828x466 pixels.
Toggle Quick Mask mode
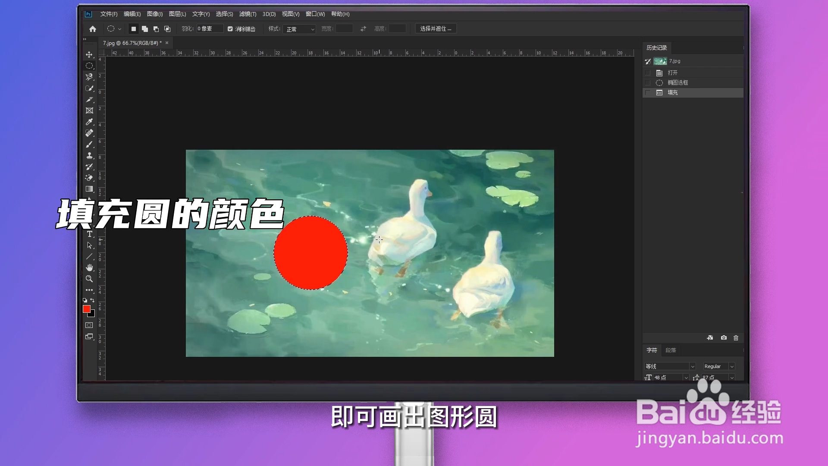pos(89,325)
